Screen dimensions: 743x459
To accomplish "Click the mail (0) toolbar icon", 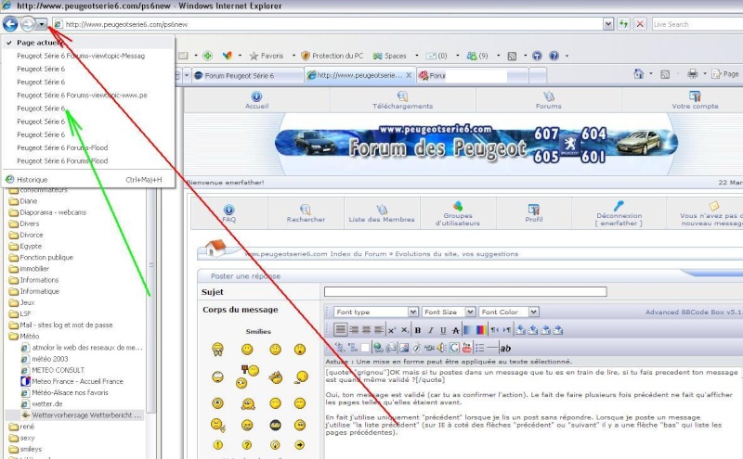I will (x=437, y=56).
